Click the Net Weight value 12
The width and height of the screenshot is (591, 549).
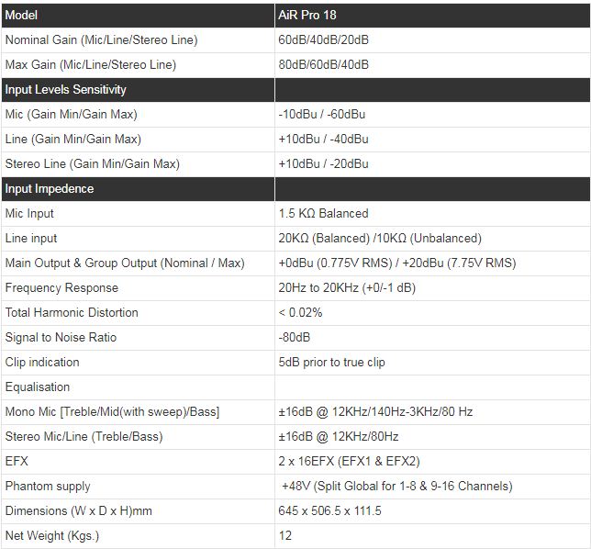[x=284, y=535]
